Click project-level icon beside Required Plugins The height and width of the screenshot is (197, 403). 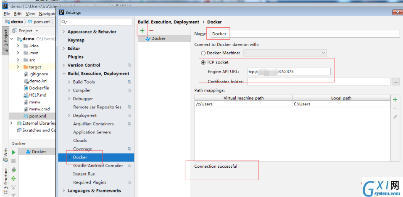pos(129,182)
